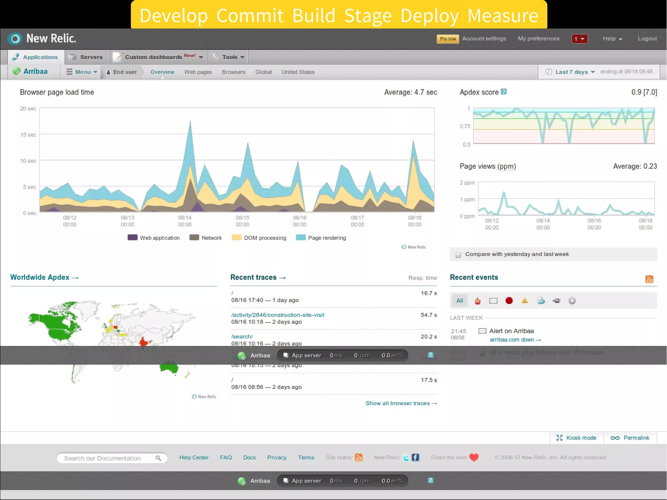Viewport: 667px width, 500px height.
Task: Filter events by the flame icon
Action: coord(477,301)
